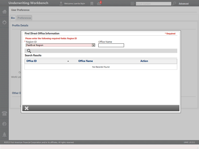Sort by Office Name column header
Screen dimensions: 199x149
coord(86,61)
